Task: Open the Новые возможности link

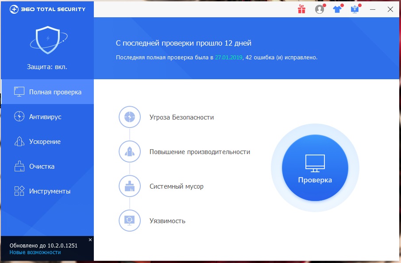Action: click(35, 252)
